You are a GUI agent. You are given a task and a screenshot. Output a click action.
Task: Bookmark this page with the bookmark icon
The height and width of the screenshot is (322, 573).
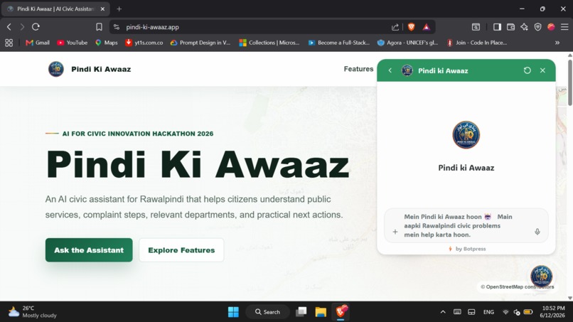pyautogui.click(x=99, y=27)
